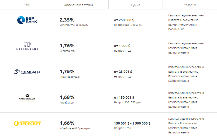Viewport: 217px width, 138px height.
Task: Select '150 001 $ - 1 500 000 $' amount
Action: (132, 123)
